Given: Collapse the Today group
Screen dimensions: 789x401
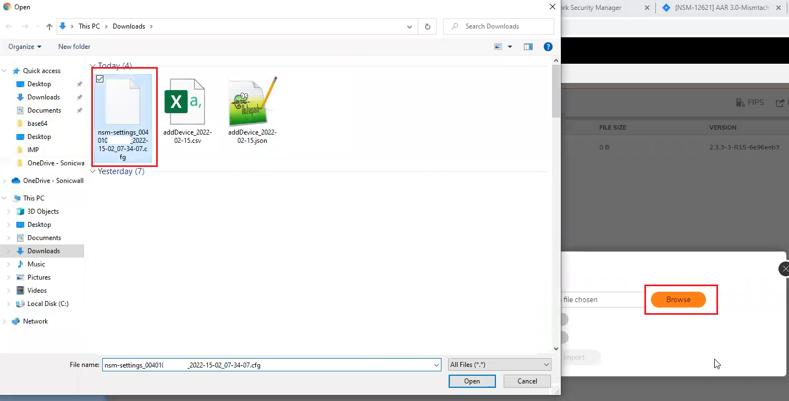Looking at the screenshot, I should tap(93, 66).
